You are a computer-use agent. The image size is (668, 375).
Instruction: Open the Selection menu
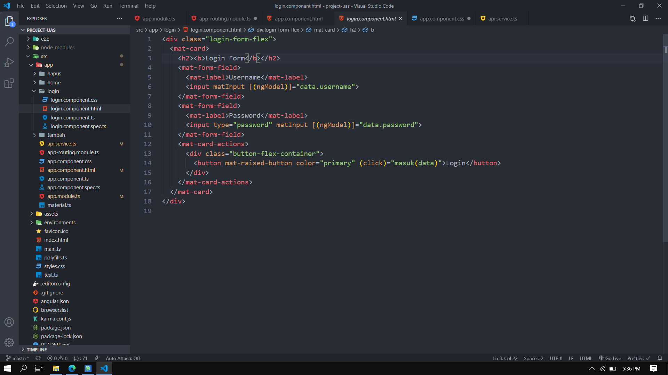pyautogui.click(x=56, y=6)
